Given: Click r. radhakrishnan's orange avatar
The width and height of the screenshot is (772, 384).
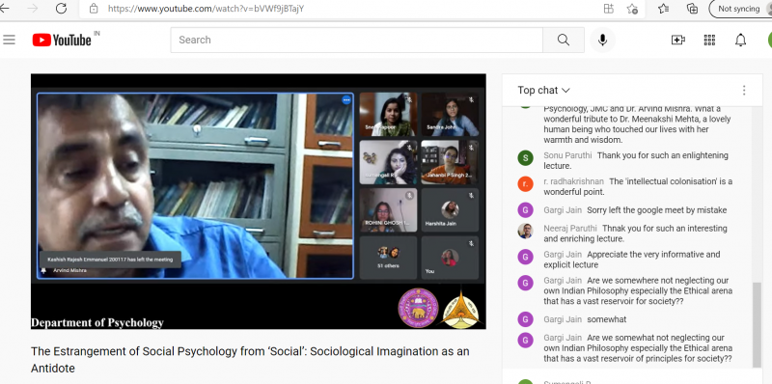Looking at the screenshot, I should coord(525,184).
